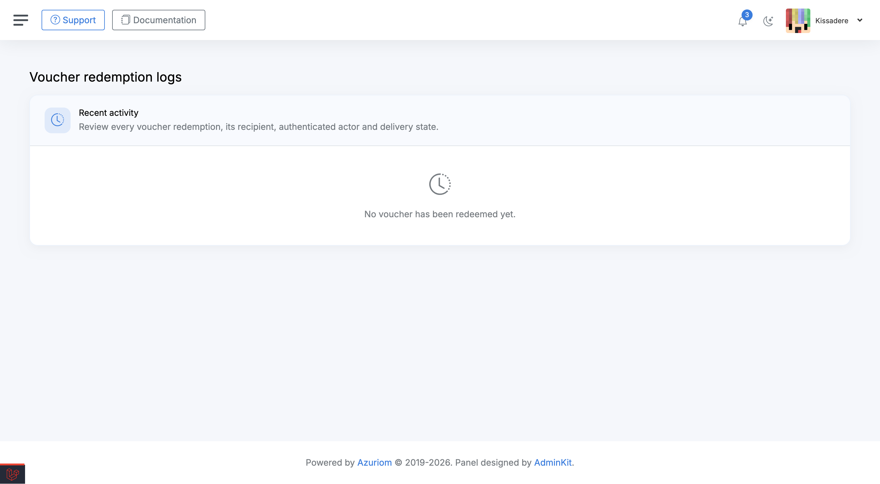Click the notification count badge
Viewport: 880px width, 484px height.
coord(747,15)
